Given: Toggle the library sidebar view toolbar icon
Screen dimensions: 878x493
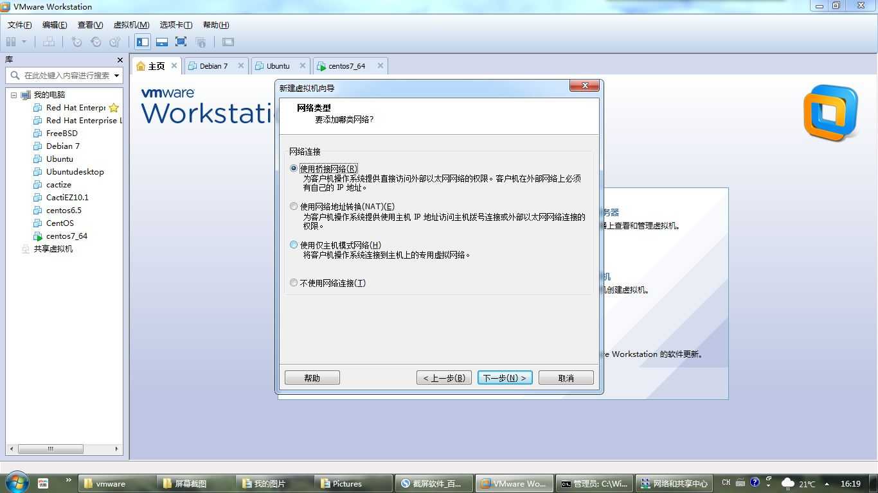Looking at the screenshot, I should [143, 42].
